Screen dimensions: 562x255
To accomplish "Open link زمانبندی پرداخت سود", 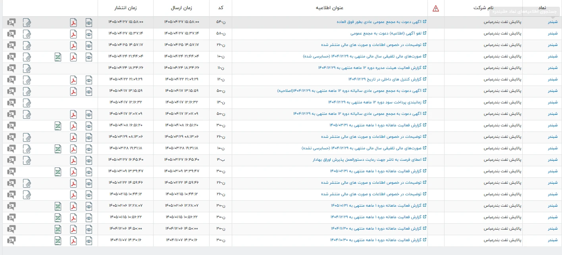I will [x=377, y=103].
